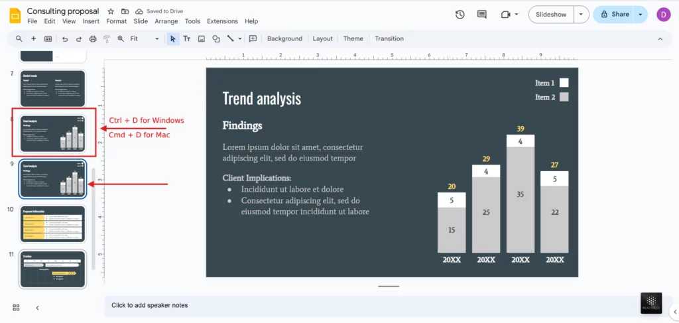Open the Extensions menu

[x=222, y=21]
